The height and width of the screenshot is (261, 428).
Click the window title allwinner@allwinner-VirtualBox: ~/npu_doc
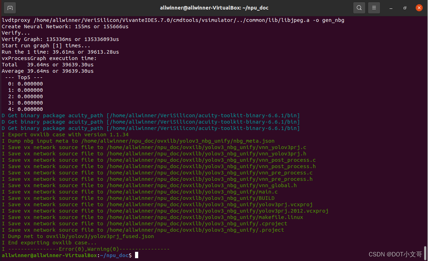[x=214, y=8]
